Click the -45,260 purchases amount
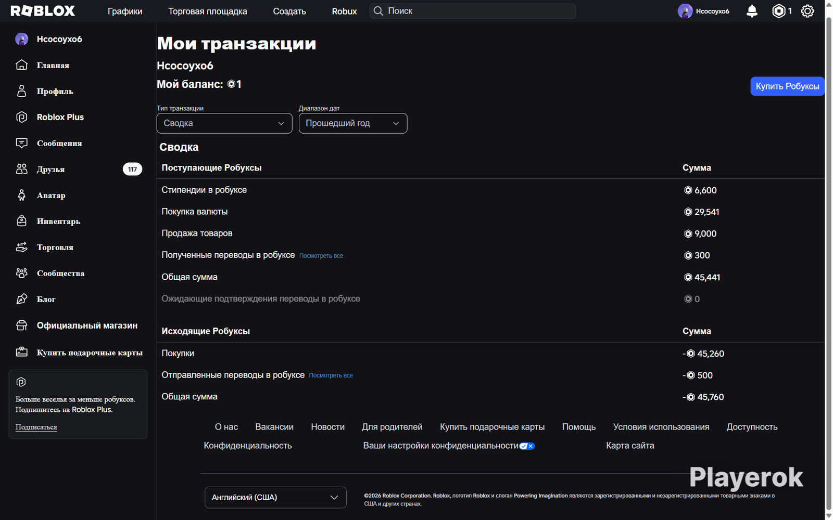833x520 pixels. click(x=703, y=354)
